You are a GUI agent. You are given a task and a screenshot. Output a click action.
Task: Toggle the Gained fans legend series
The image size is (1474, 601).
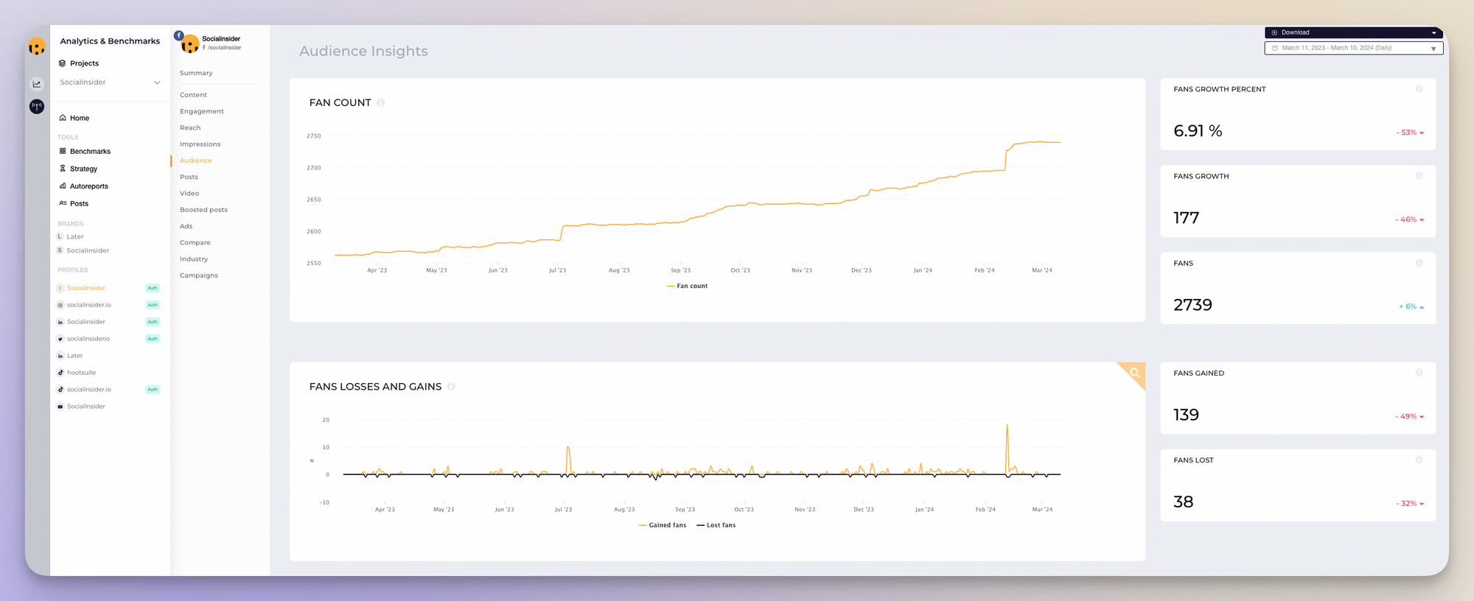663,525
